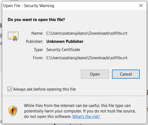Select the file path next to Name
148x125 pixels.
[87, 33]
